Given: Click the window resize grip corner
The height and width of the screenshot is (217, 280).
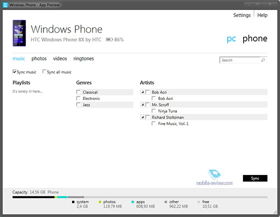Looking at the screenshot, I should pos(275,212).
